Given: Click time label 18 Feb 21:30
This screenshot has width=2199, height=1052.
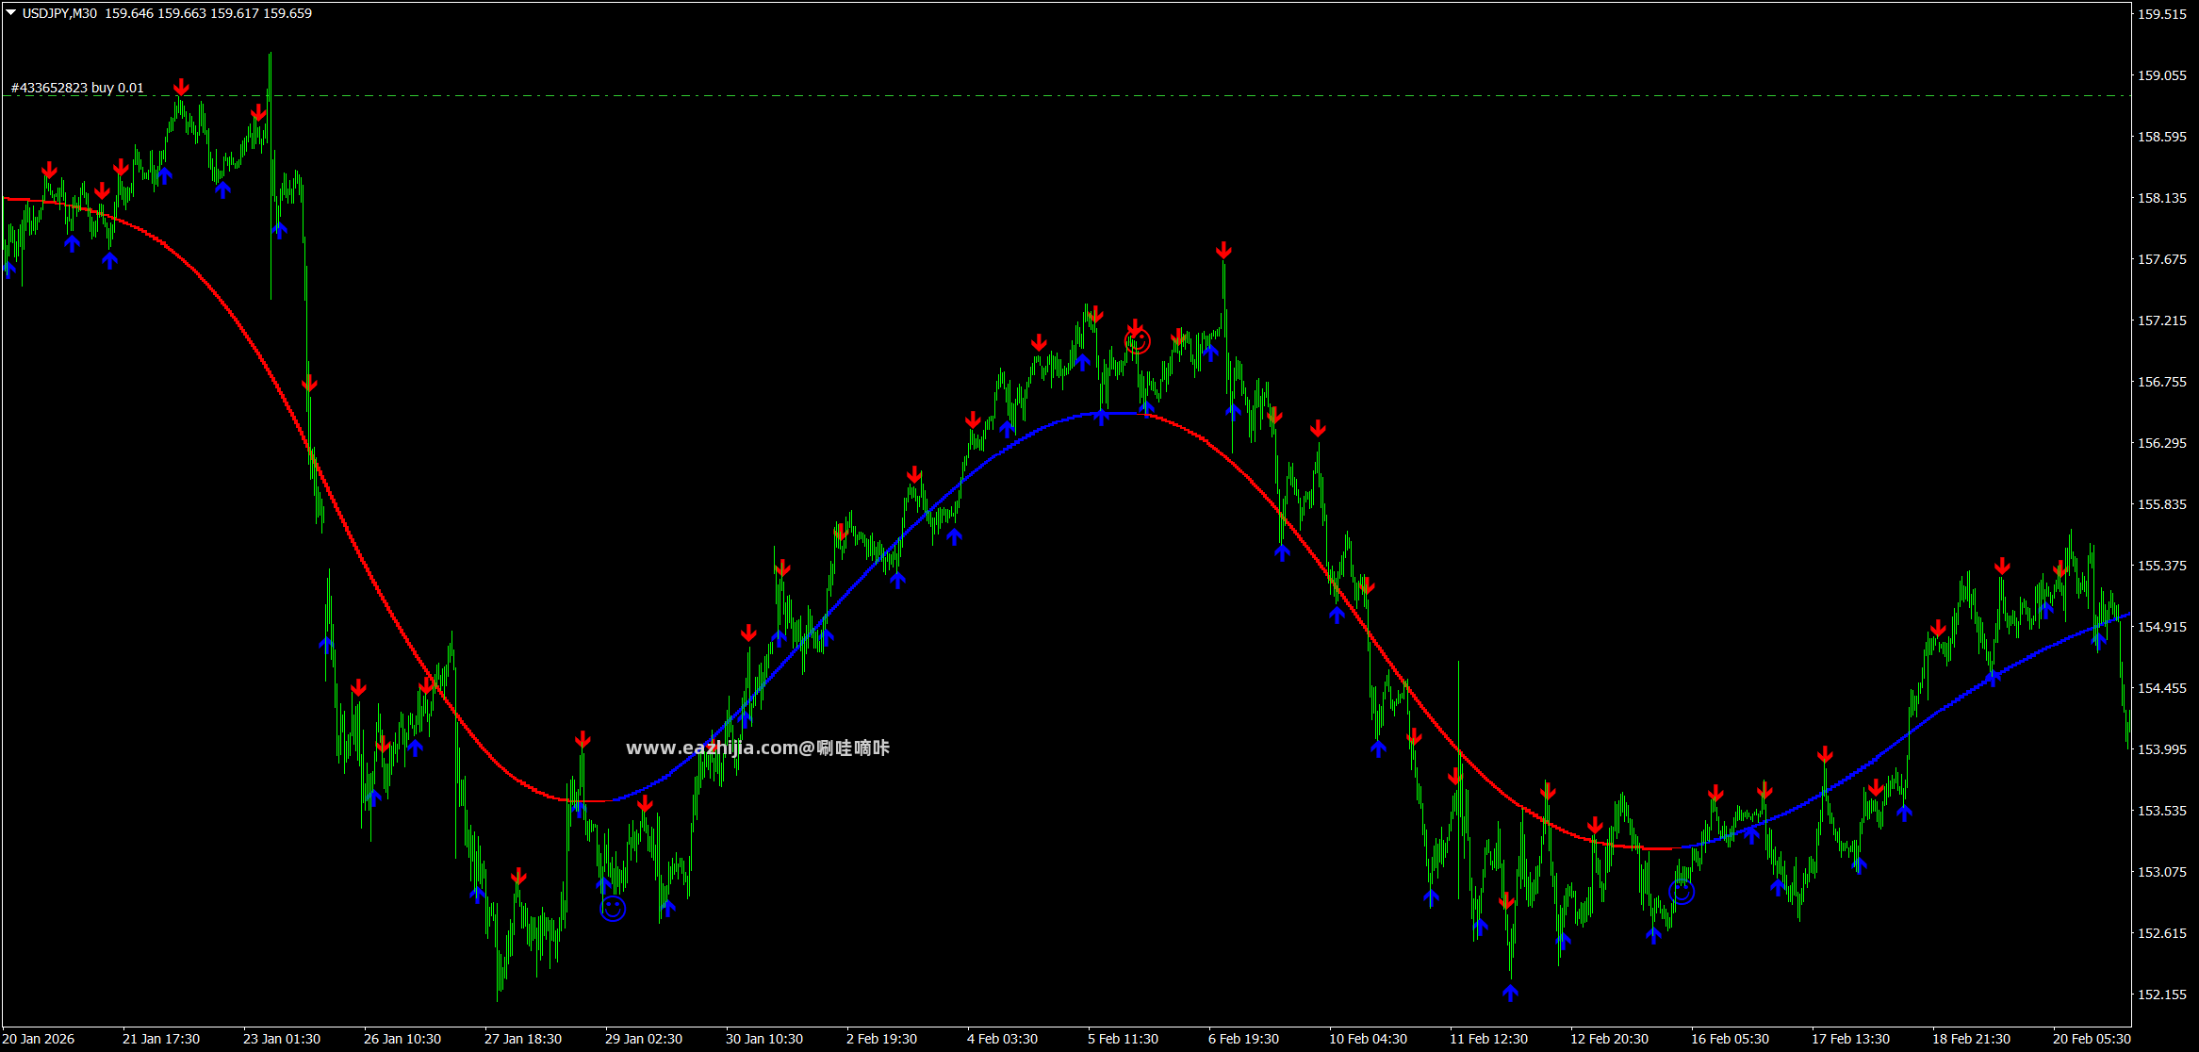Looking at the screenshot, I should [x=1972, y=1039].
